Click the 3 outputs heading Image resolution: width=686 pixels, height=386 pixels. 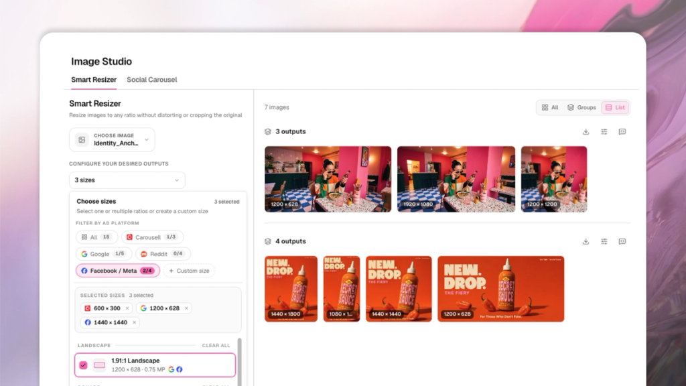click(x=291, y=132)
